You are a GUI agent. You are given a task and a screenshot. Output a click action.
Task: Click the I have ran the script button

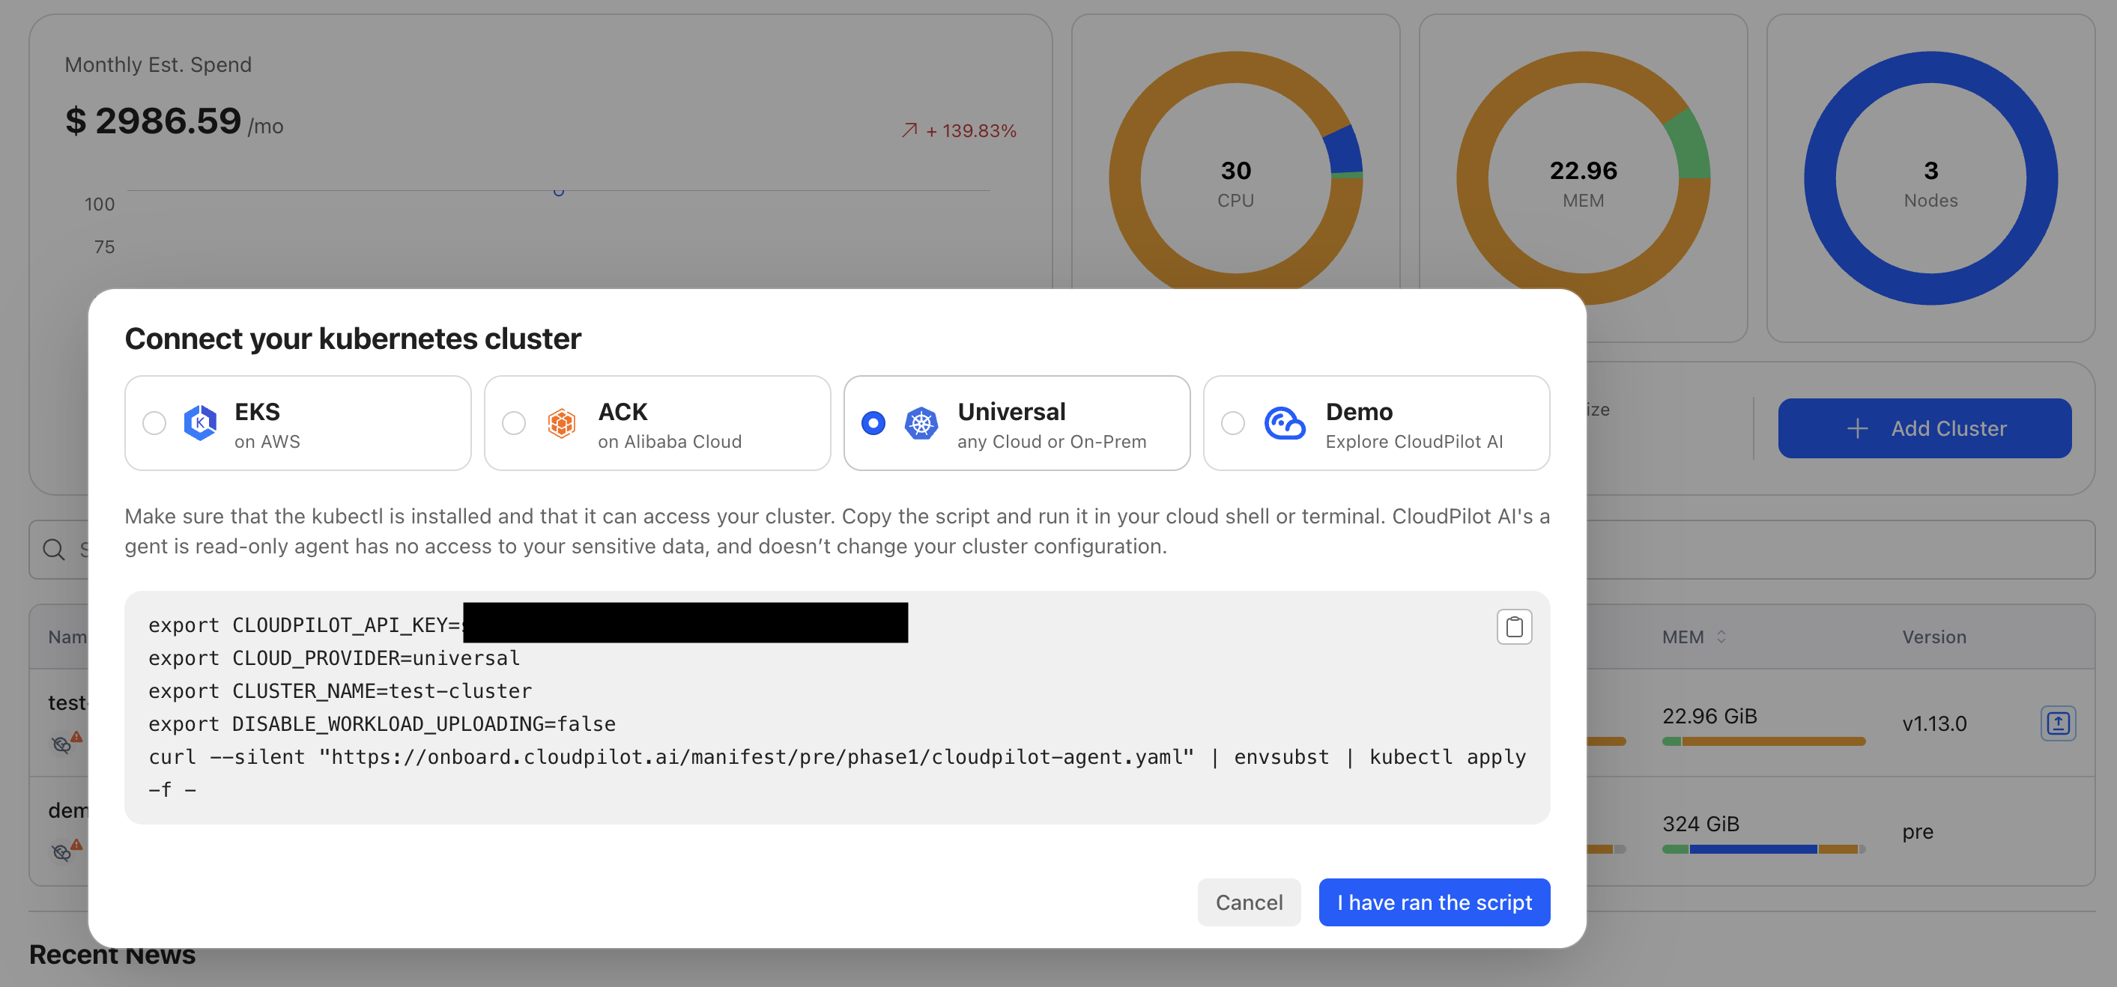pos(1434,902)
